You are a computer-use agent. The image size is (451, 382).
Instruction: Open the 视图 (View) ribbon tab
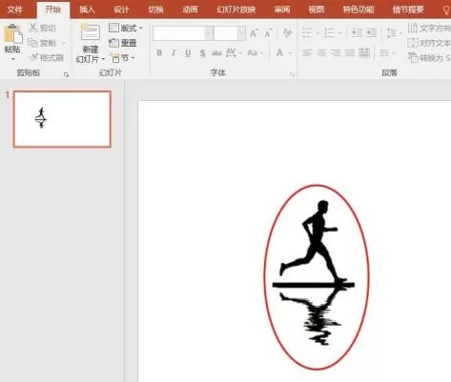click(x=317, y=10)
